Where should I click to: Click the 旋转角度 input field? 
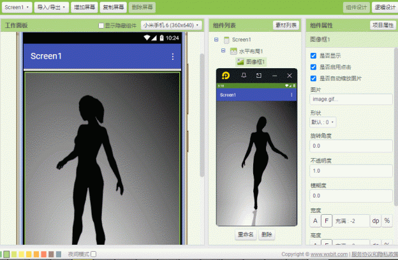click(x=351, y=146)
